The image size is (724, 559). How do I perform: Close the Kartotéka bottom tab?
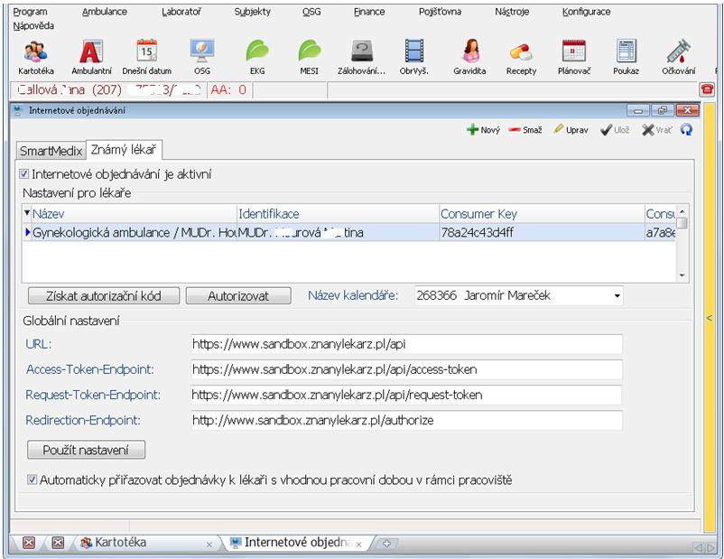[x=209, y=545]
